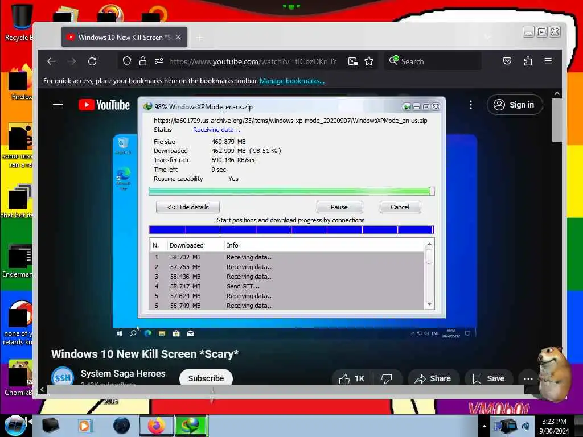Click the connections list scroll-down arrow

coord(429,304)
